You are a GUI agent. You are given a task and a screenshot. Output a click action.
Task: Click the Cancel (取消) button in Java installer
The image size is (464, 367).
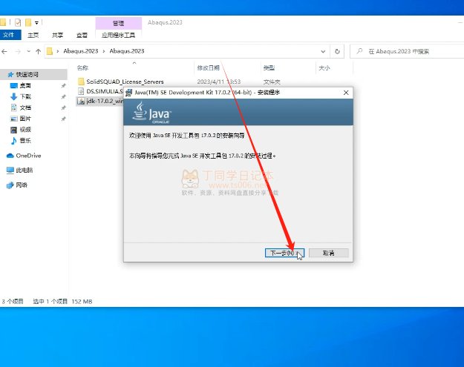point(328,253)
